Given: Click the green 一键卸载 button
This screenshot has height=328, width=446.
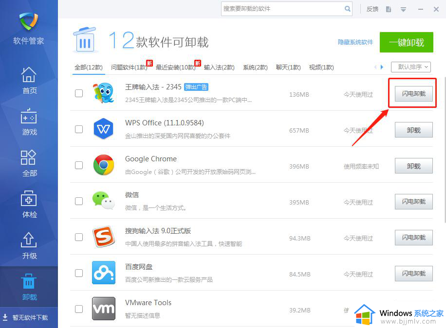Looking at the screenshot, I should [x=406, y=42].
